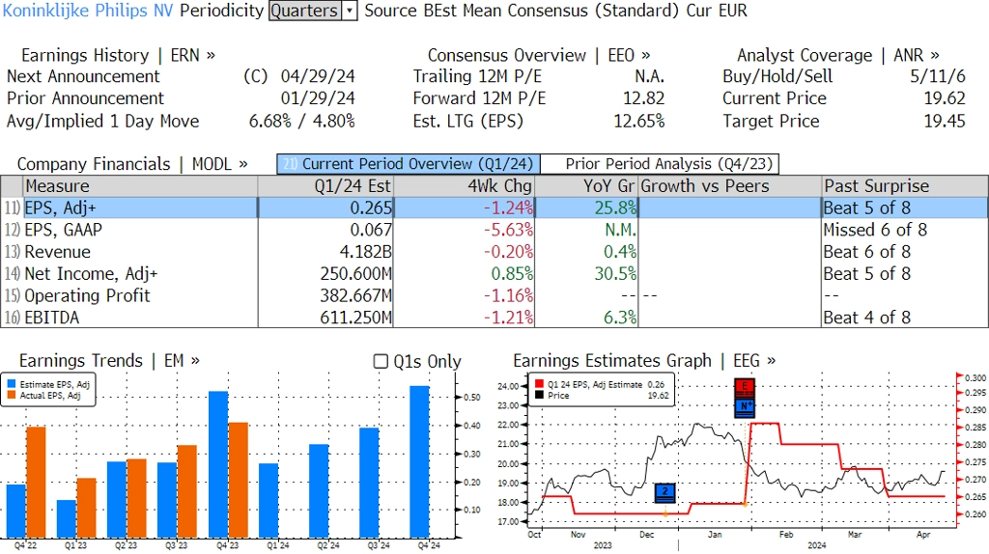
Task: Click the Q1/24 Est column header
Action: (325, 186)
